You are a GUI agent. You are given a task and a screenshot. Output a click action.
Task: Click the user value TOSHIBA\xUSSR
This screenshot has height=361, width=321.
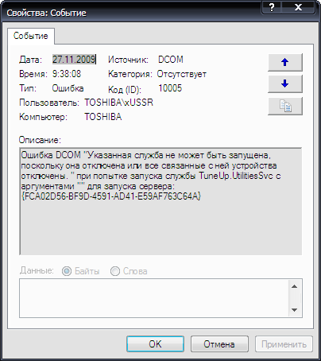click(x=118, y=103)
